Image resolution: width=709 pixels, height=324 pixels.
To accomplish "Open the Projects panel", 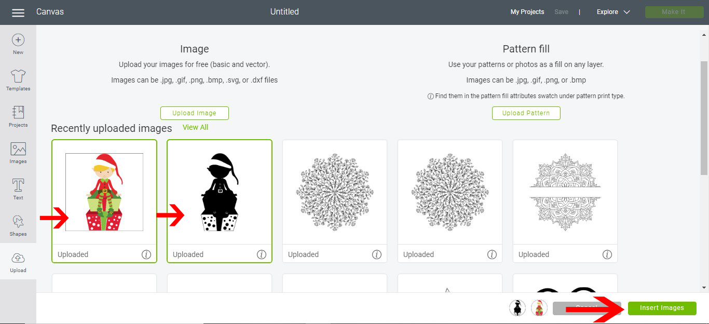I will click(x=18, y=116).
